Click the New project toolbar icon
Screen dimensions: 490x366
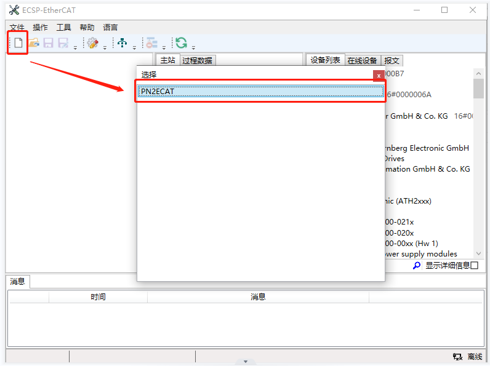pos(18,43)
